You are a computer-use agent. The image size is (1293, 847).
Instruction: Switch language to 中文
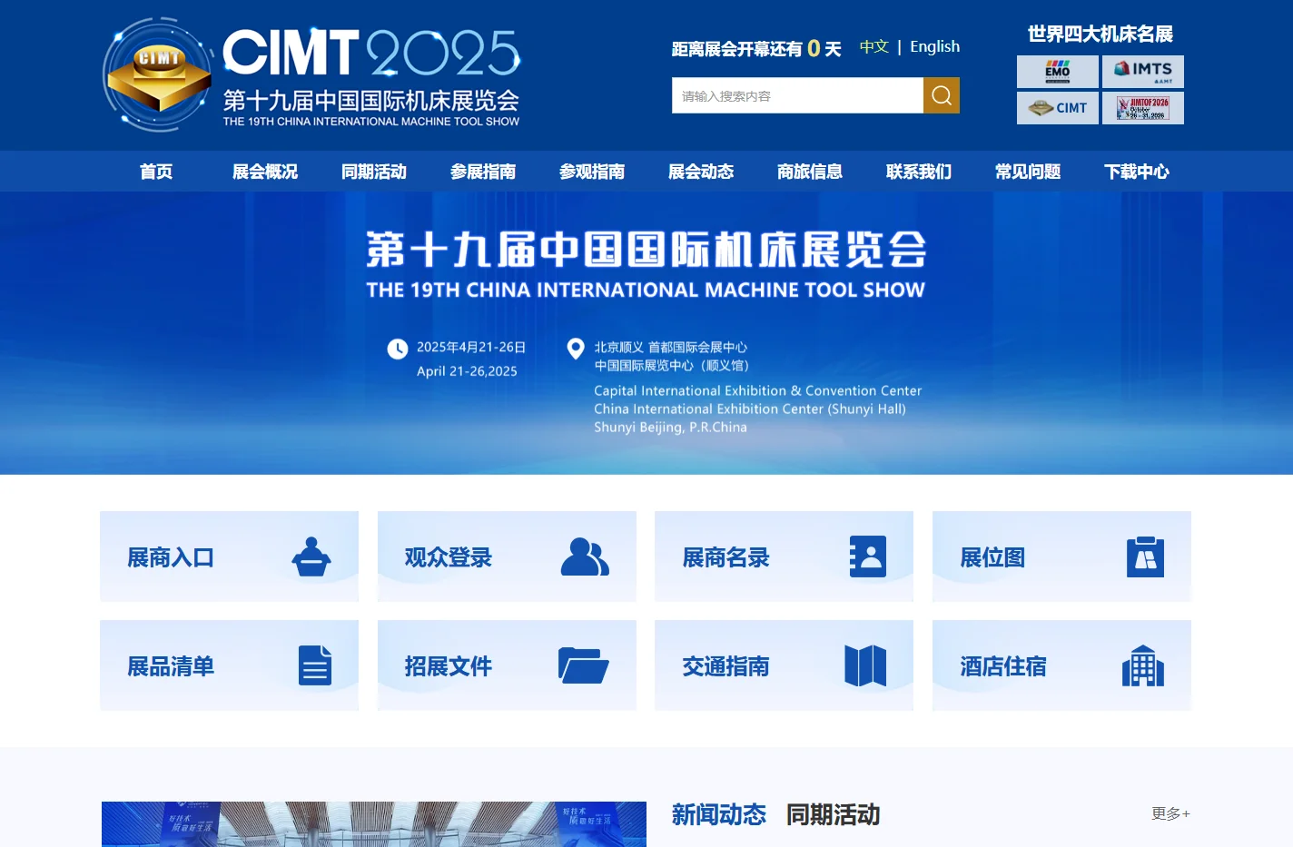[874, 46]
